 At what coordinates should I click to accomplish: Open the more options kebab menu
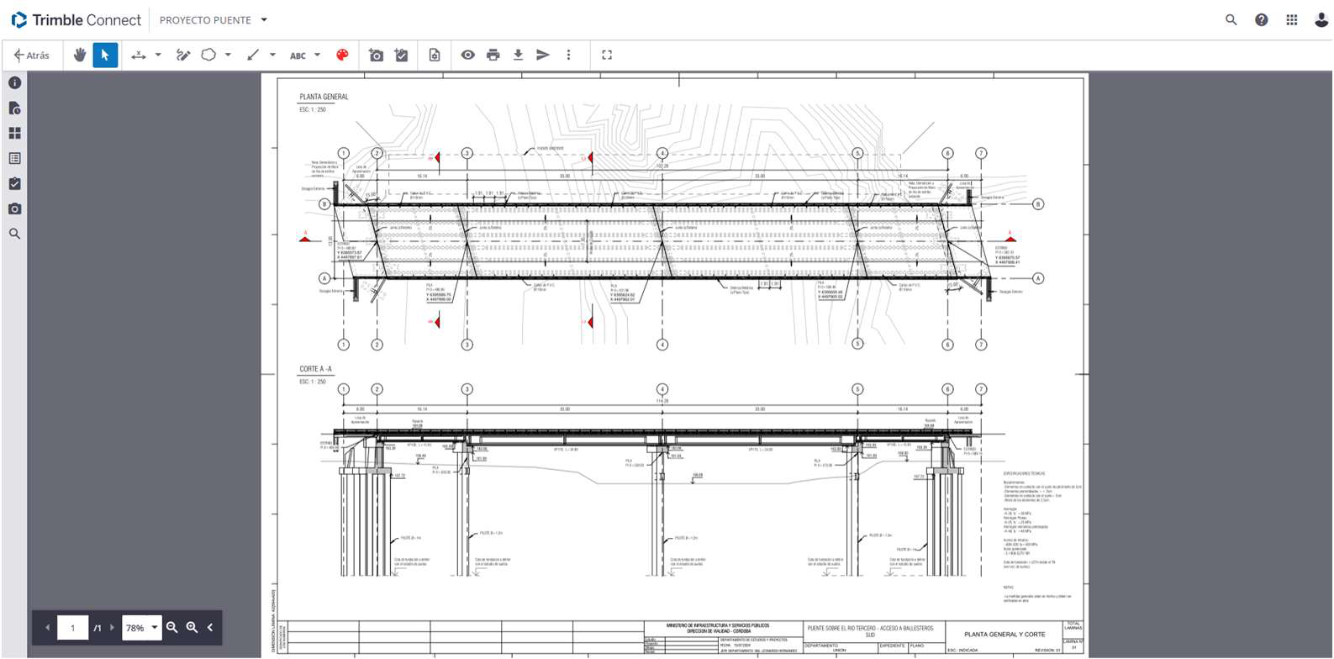[568, 55]
